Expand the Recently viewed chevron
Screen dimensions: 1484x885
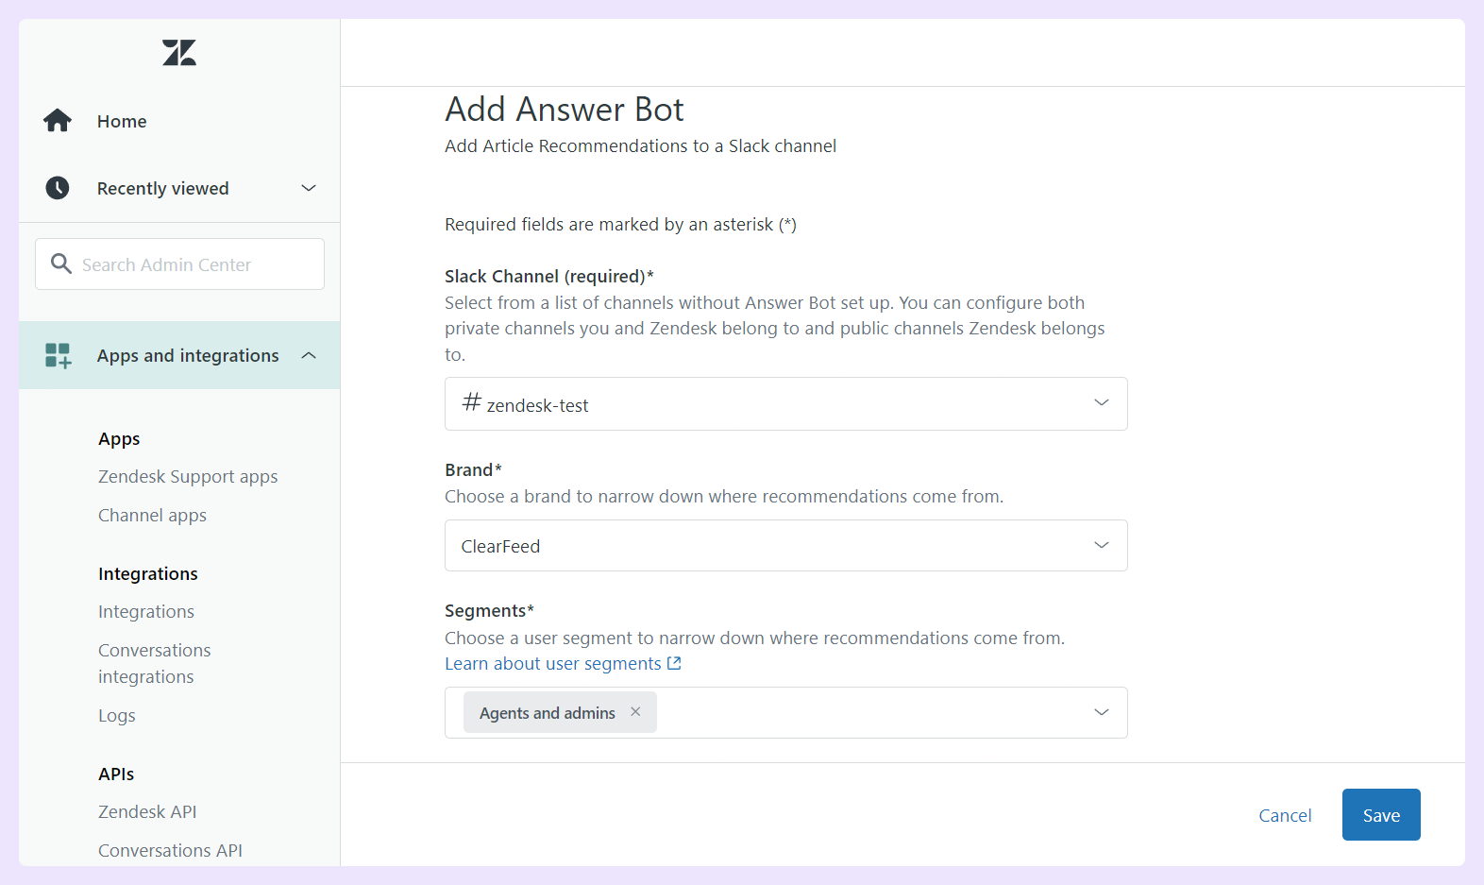click(309, 188)
